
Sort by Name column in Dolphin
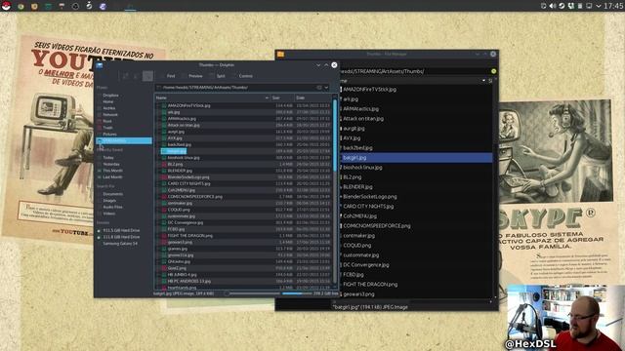(212, 97)
